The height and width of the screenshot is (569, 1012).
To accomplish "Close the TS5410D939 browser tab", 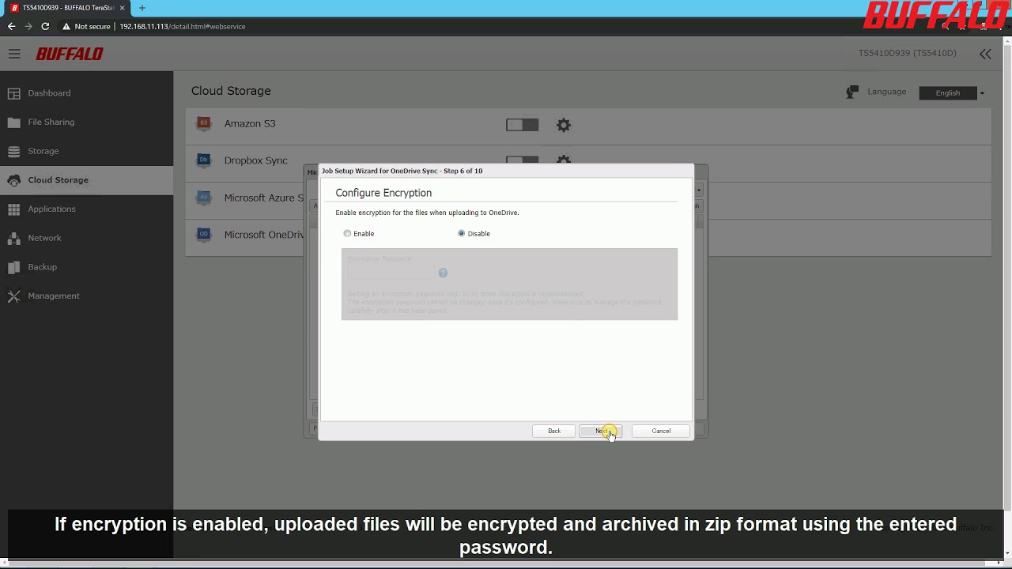I will tap(123, 8).
